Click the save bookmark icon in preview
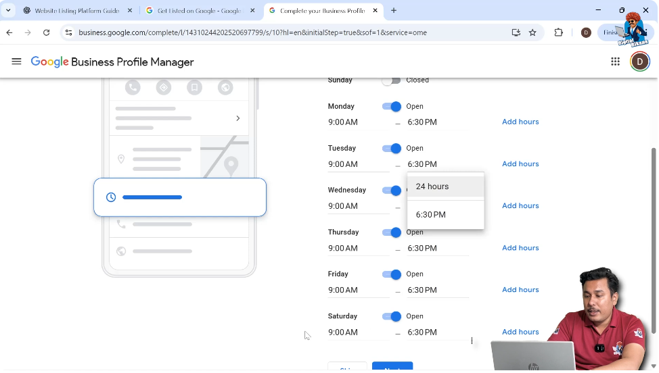Screen dimensions: 659x373 (194, 87)
